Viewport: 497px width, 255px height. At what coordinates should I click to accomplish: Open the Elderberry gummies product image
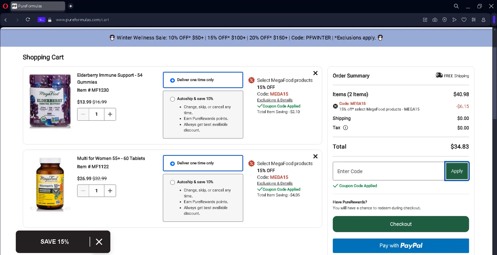[50, 101]
